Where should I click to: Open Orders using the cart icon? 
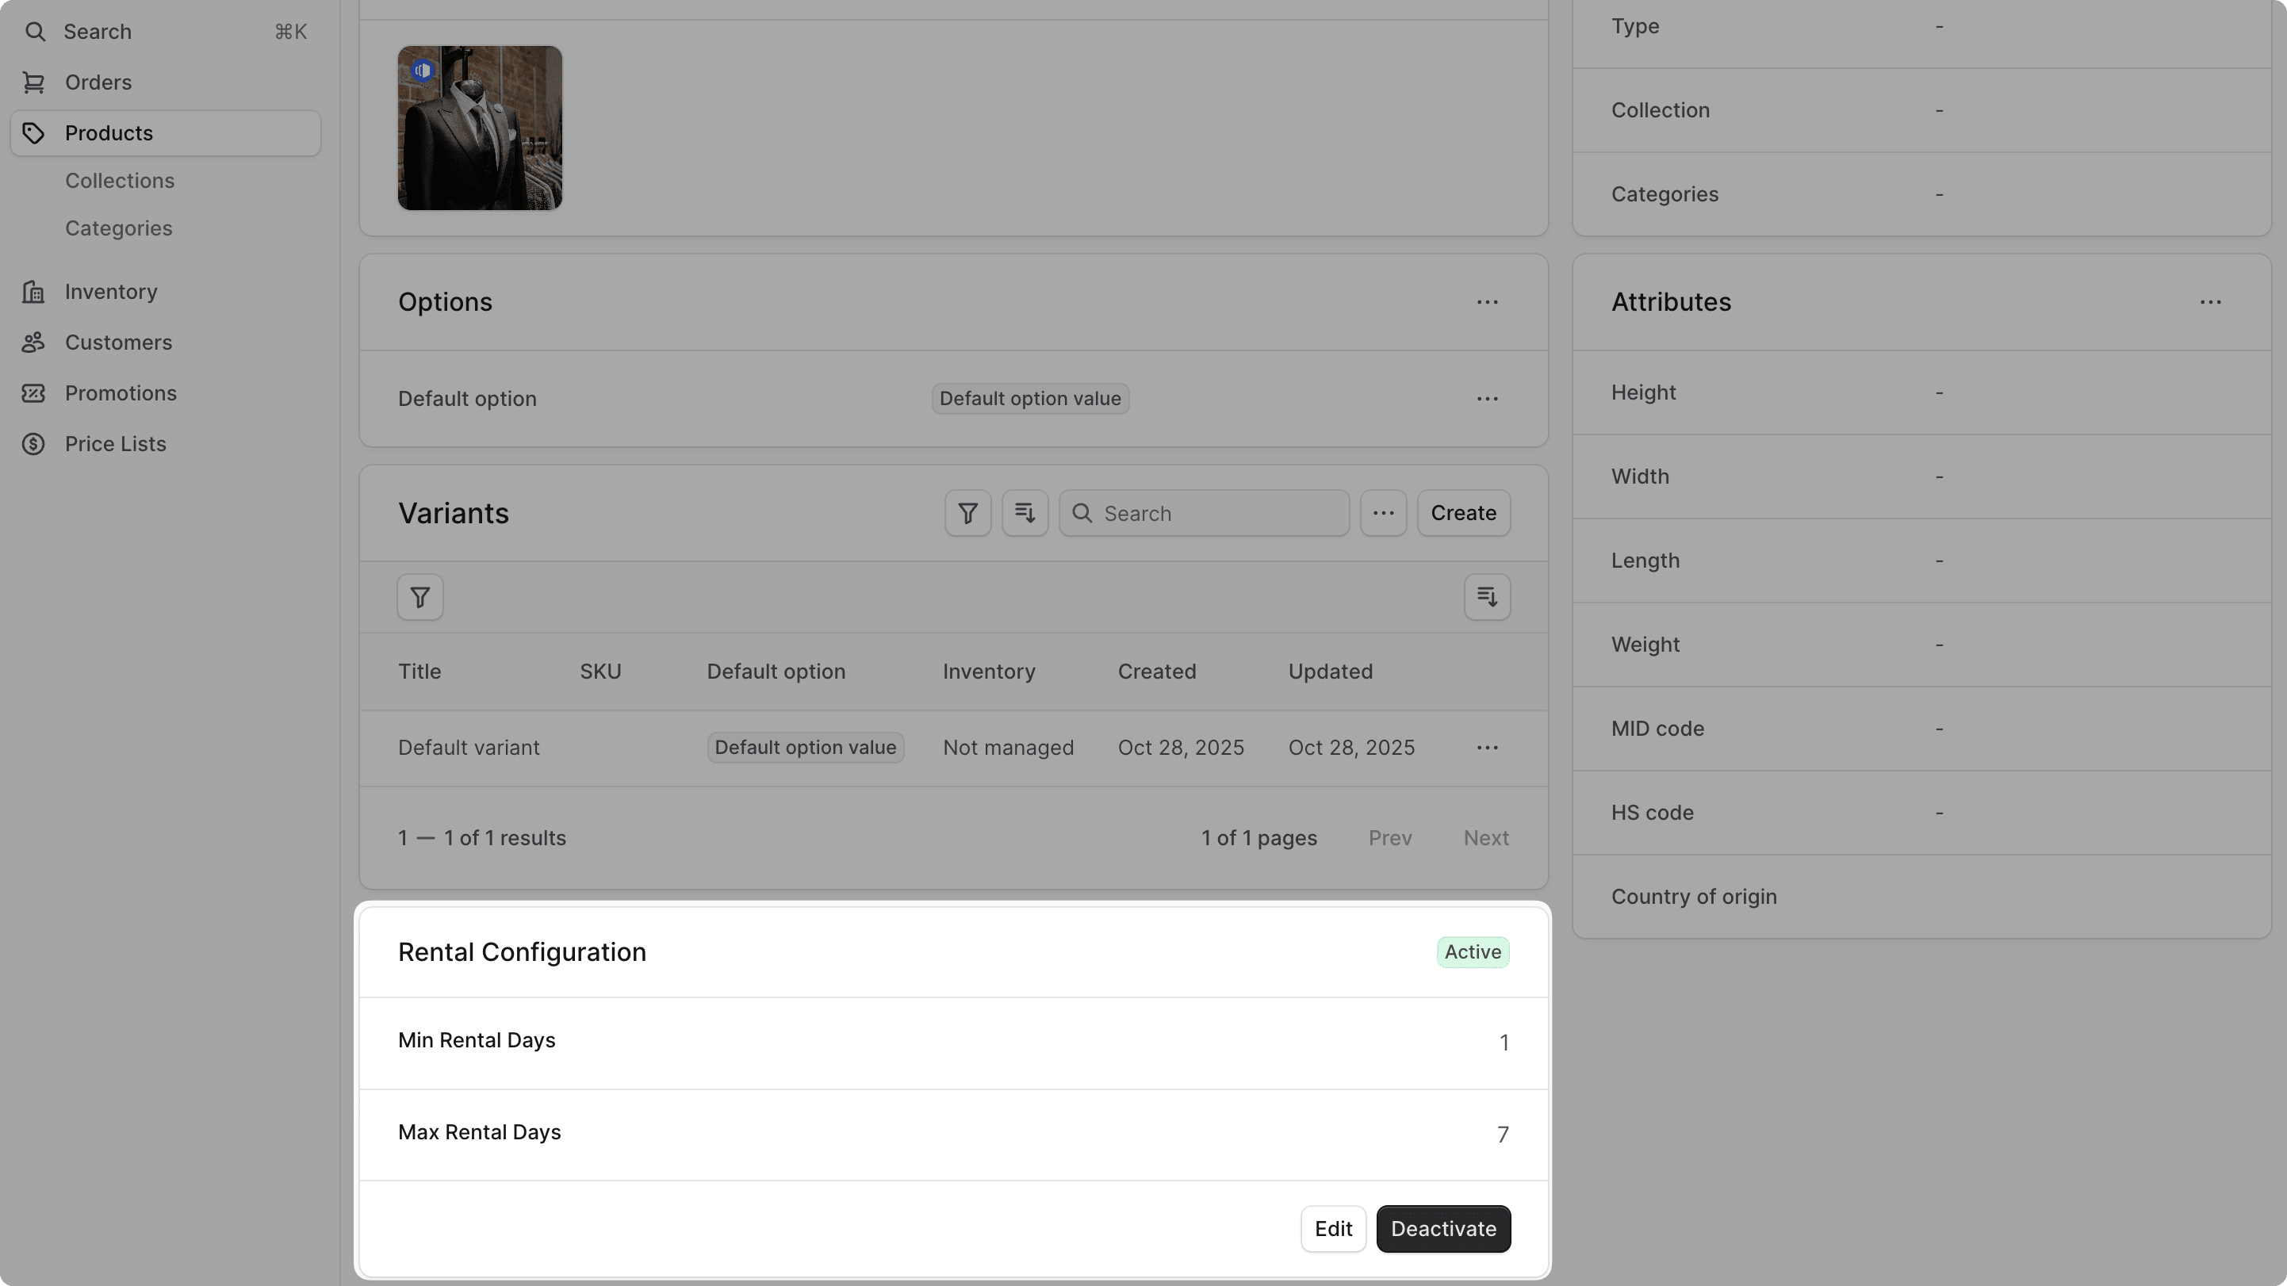(x=34, y=82)
